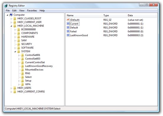Click the WPA folder icon
The image size is (163, 116).
coord(22,84)
